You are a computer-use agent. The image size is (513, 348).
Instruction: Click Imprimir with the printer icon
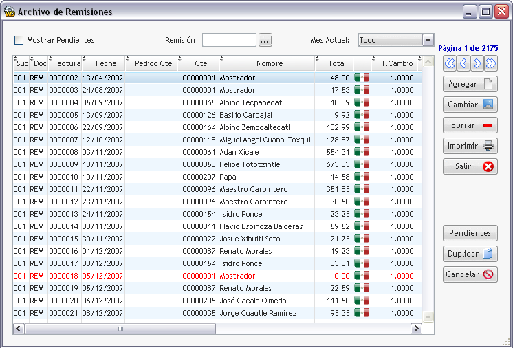[x=470, y=146]
